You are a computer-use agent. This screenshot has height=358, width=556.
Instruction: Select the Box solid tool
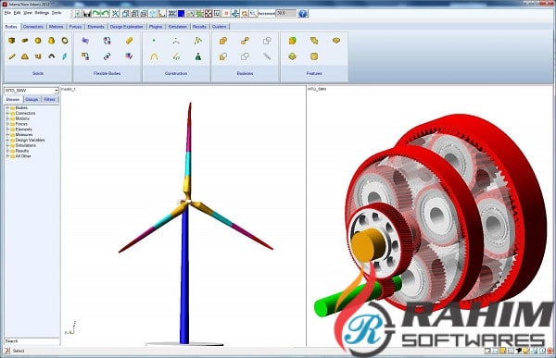point(11,41)
